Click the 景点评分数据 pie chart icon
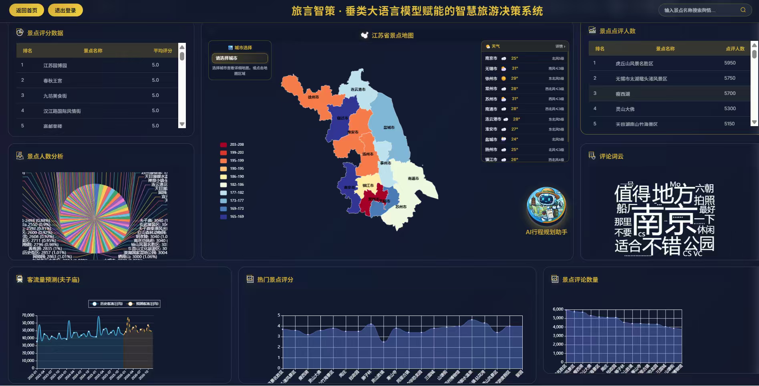The image size is (759, 386). point(20,32)
